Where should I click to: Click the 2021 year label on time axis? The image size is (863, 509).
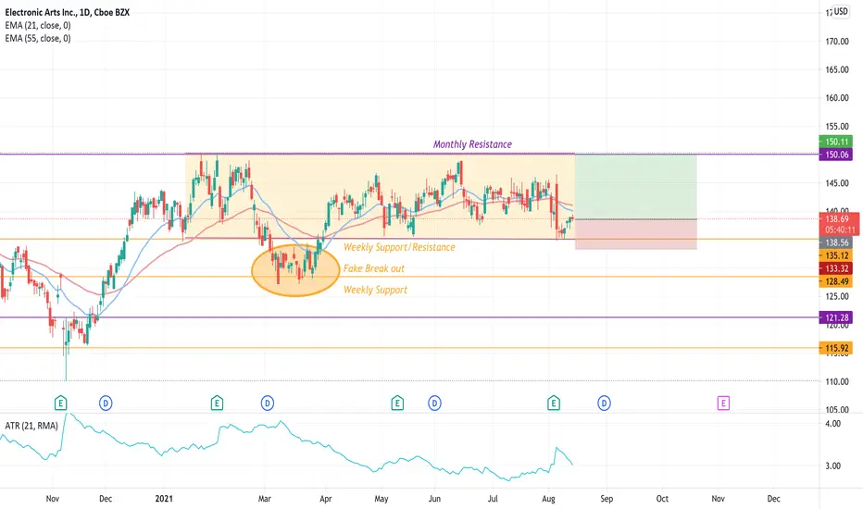[x=164, y=499]
